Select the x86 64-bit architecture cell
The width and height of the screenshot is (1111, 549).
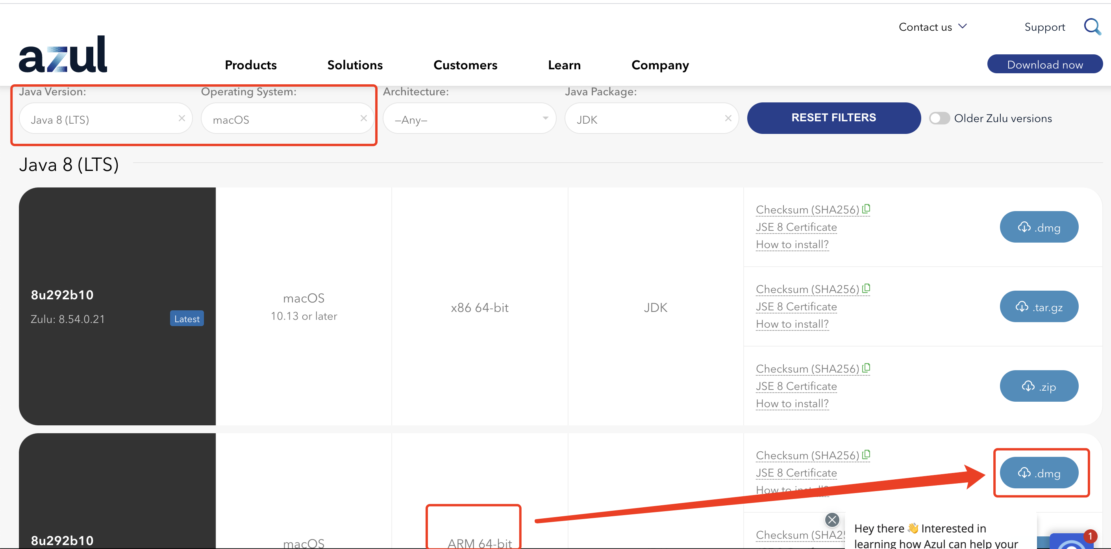[x=480, y=307]
